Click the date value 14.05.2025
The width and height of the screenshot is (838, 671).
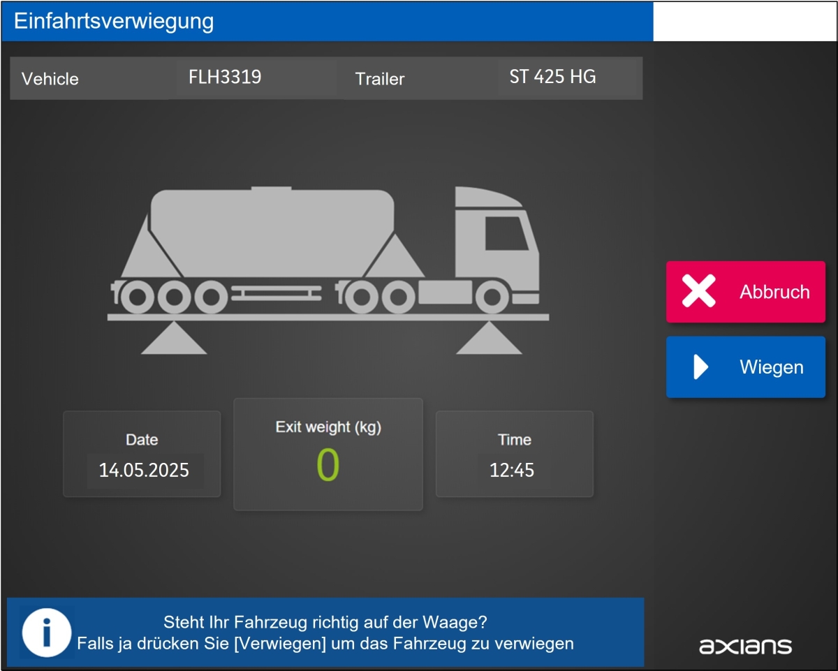144,471
